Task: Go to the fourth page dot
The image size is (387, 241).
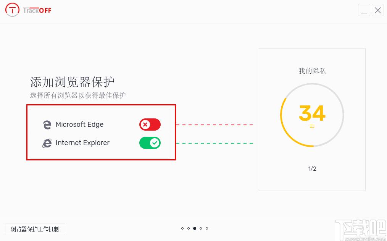Action: (x=201, y=228)
